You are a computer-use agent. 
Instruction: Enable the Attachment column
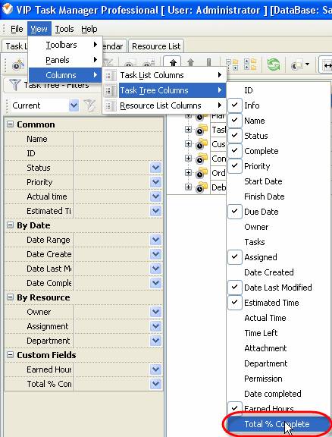[278, 348]
